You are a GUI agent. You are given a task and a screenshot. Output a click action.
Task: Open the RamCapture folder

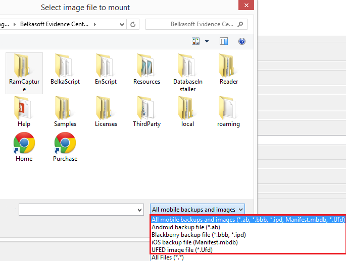click(x=24, y=73)
